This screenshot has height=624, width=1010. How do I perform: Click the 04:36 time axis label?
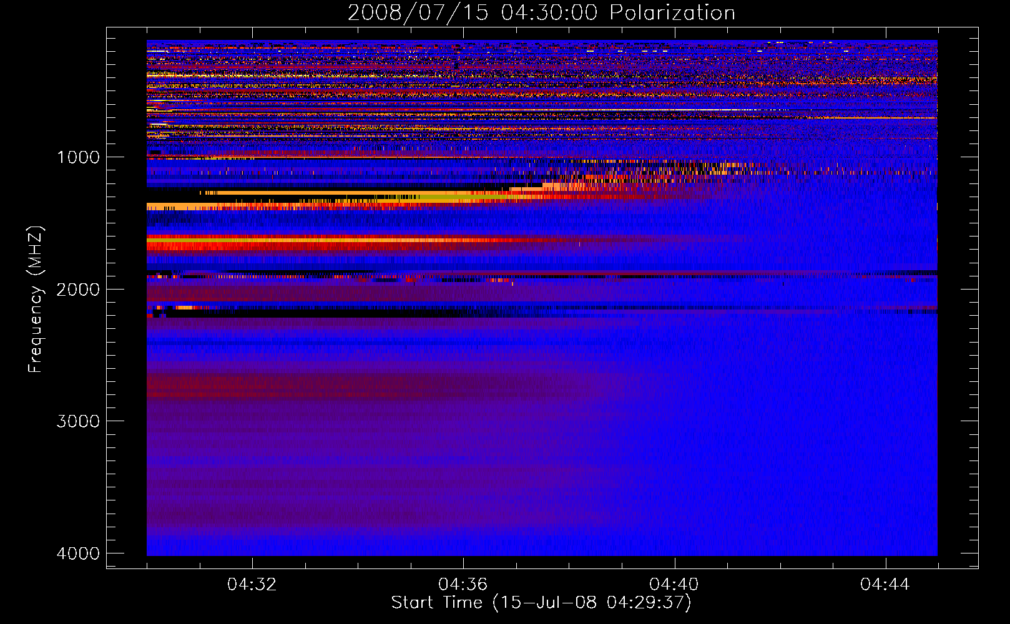coord(463,585)
